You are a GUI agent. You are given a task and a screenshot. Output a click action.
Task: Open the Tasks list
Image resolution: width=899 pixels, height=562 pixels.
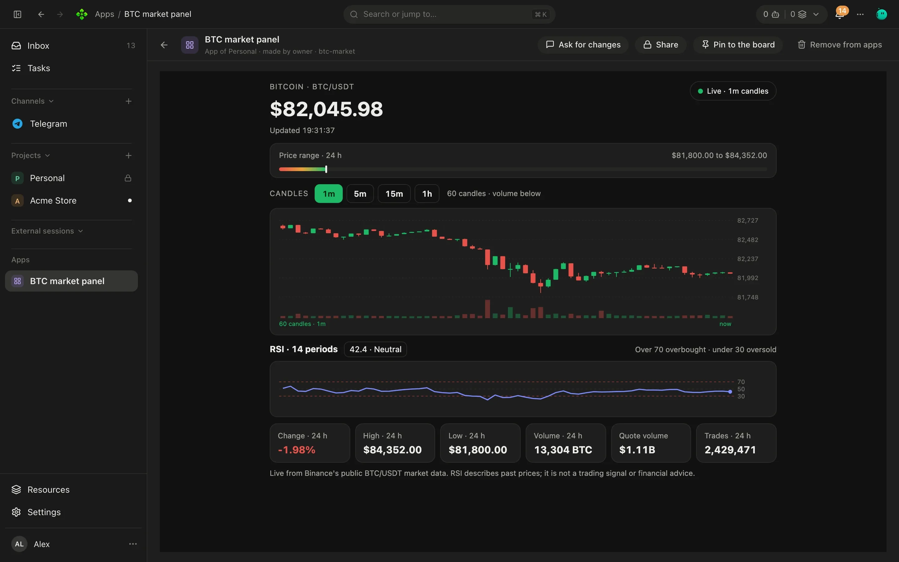click(72, 68)
